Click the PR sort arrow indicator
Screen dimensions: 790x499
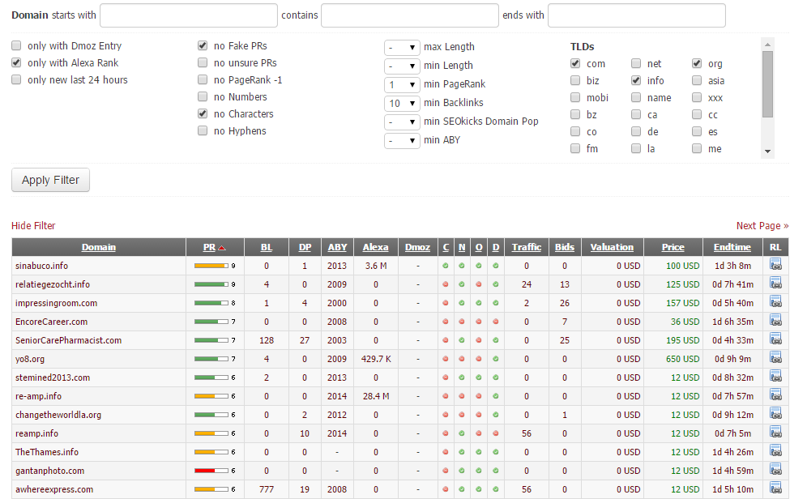[222, 248]
